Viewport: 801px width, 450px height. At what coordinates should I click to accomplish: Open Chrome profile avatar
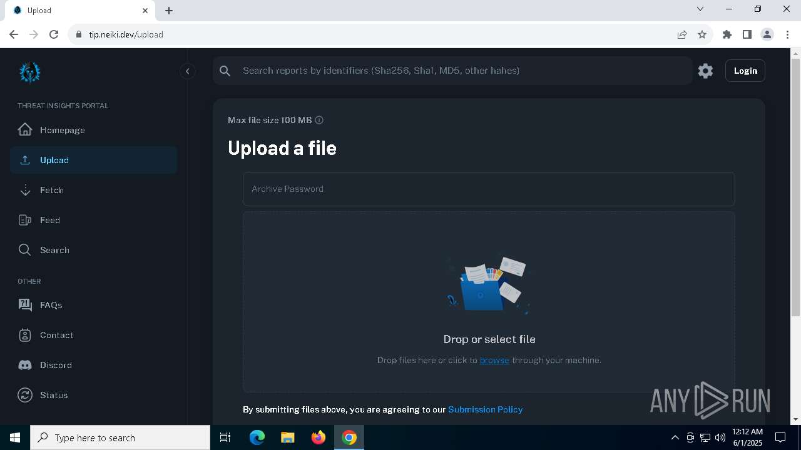pos(767,34)
